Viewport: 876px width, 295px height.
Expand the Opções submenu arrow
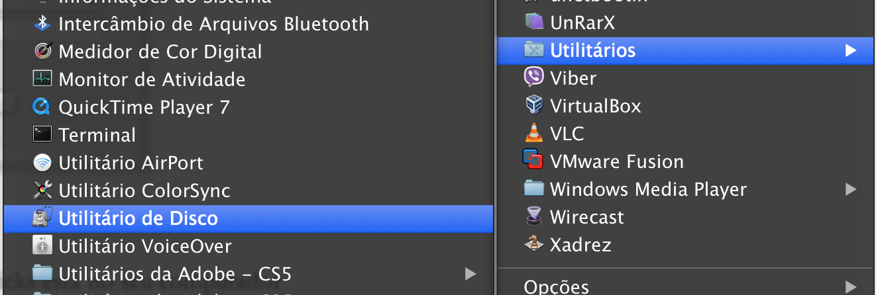point(851,286)
